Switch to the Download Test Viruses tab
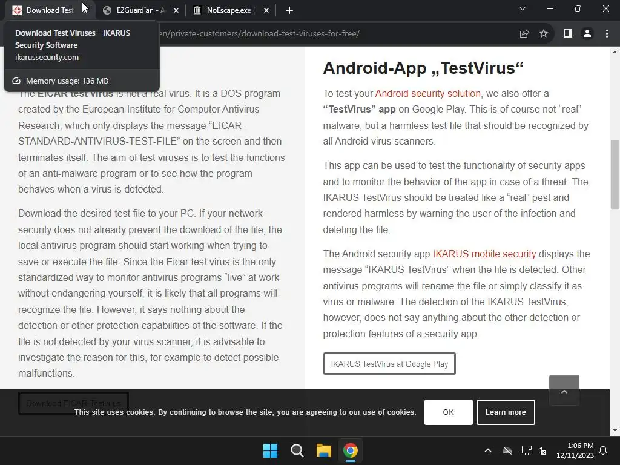 [50, 10]
